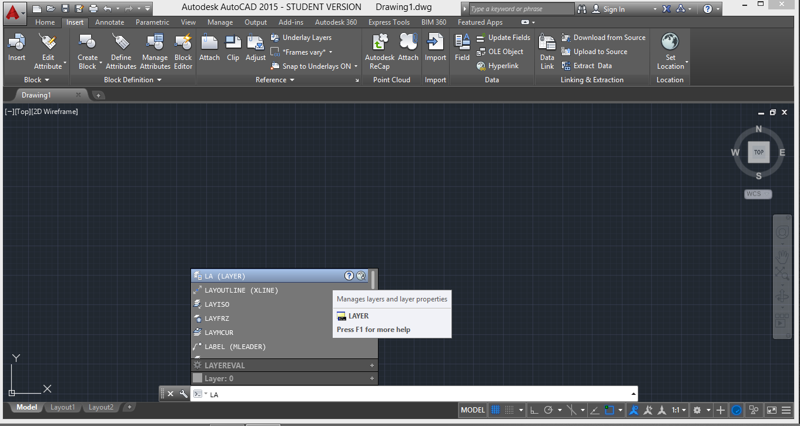The width and height of the screenshot is (800, 426).
Task: Toggle object snap tracking in status bar
Action: pyautogui.click(x=595, y=410)
